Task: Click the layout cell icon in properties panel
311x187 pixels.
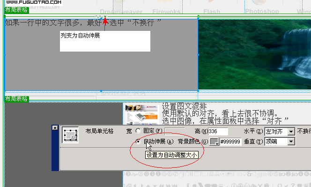Action: [x=70, y=135]
